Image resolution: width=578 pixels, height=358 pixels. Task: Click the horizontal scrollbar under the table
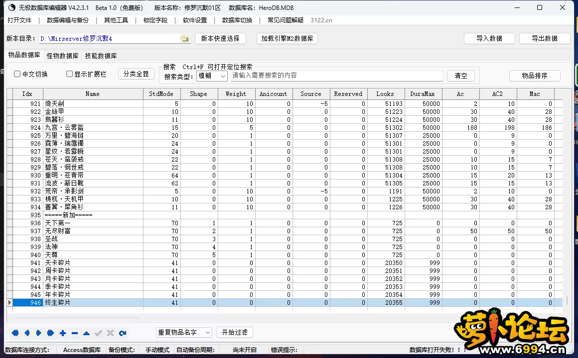77,317
